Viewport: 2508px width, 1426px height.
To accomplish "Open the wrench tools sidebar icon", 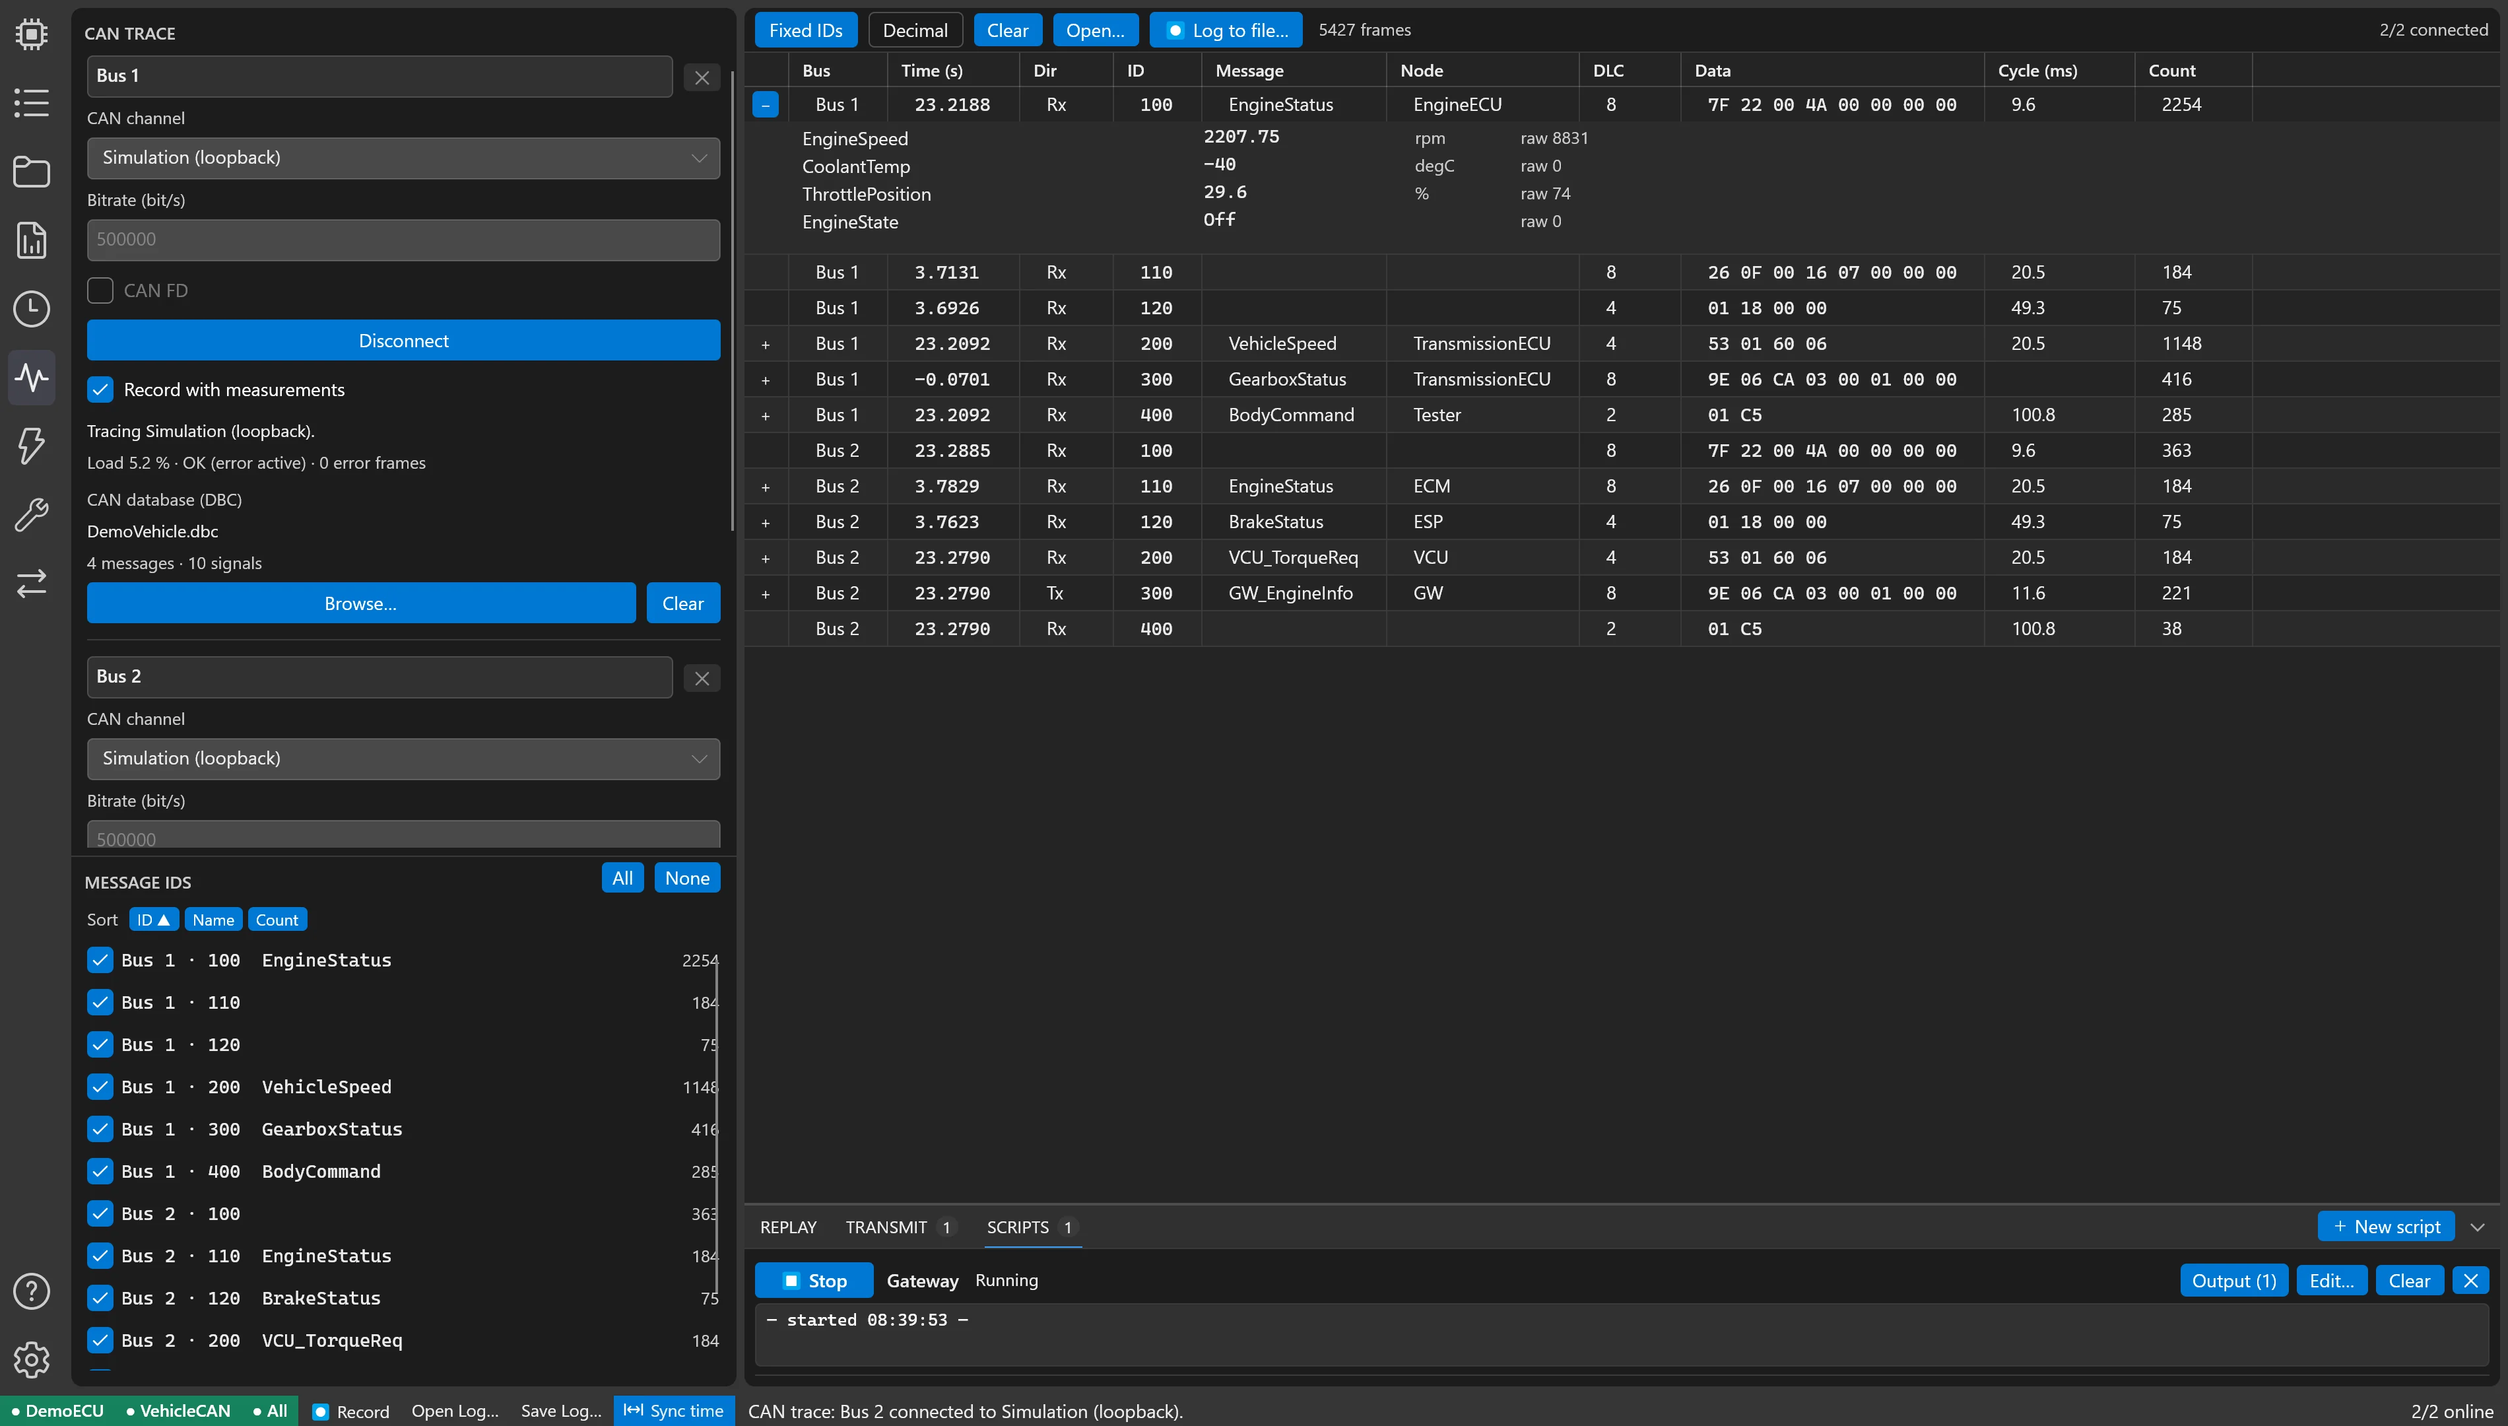I will coord(31,514).
